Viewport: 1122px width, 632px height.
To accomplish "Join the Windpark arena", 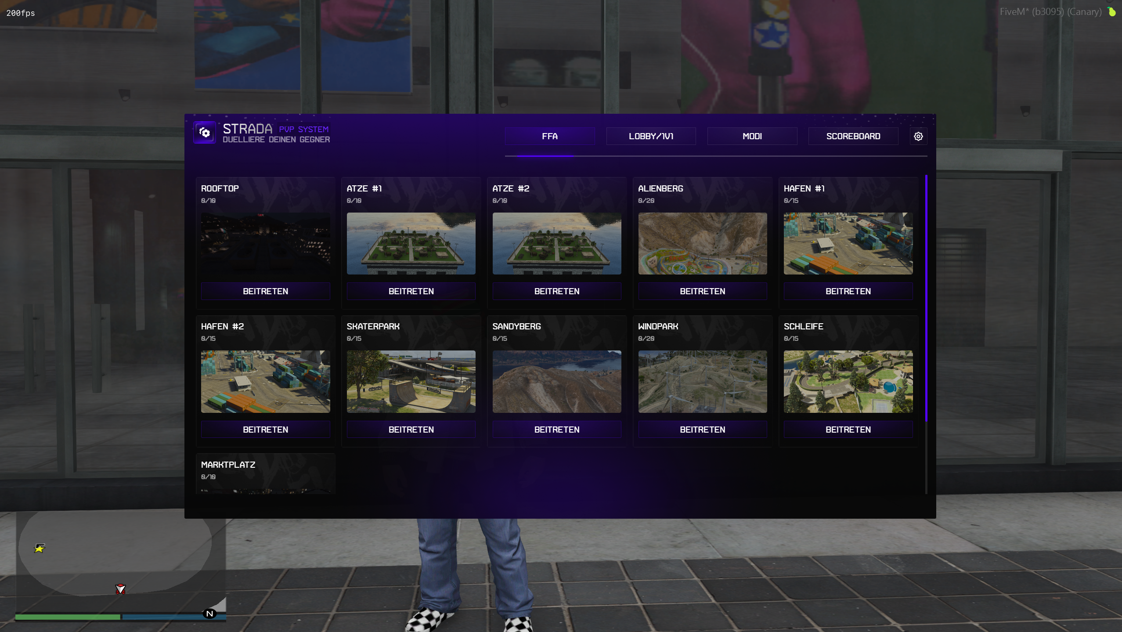I will [x=703, y=430].
